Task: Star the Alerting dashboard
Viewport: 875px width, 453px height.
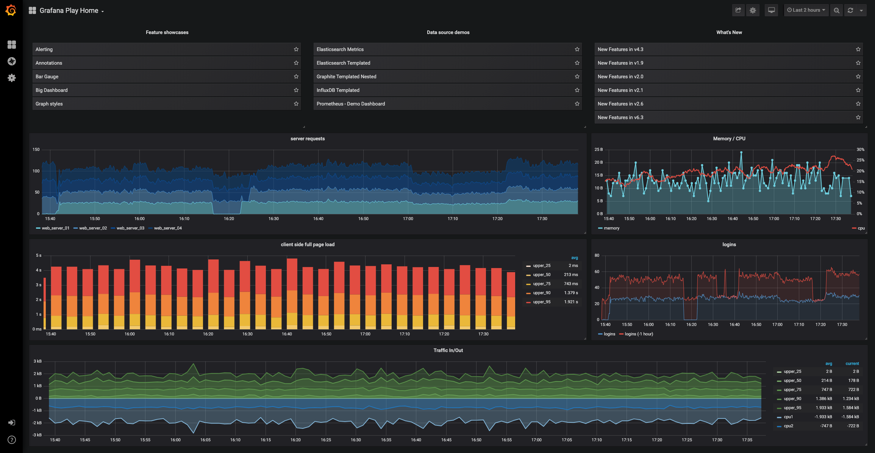Action: [x=296, y=49]
